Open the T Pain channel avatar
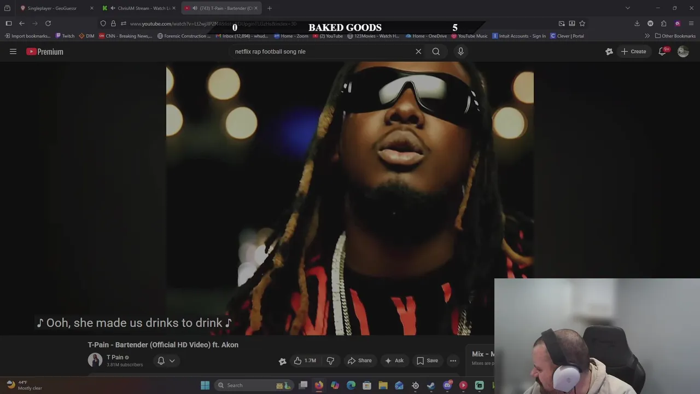 coord(95,360)
